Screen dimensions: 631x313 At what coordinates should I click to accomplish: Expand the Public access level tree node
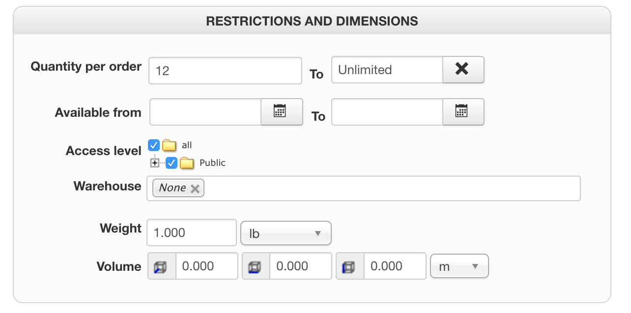[155, 163]
